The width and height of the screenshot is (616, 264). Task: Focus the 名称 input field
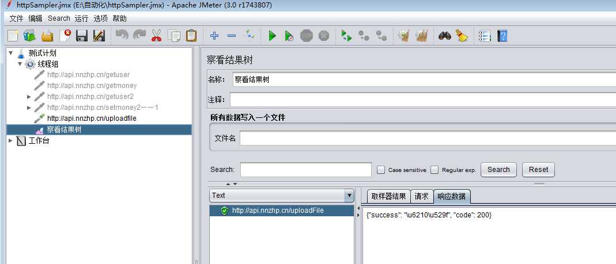[x=424, y=79]
